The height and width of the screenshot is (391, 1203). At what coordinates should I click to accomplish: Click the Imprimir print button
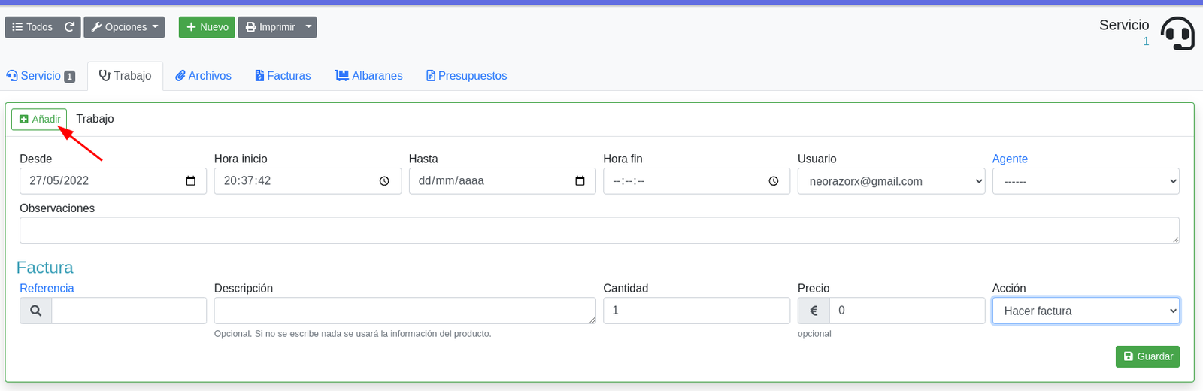click(x=270, y=27)
